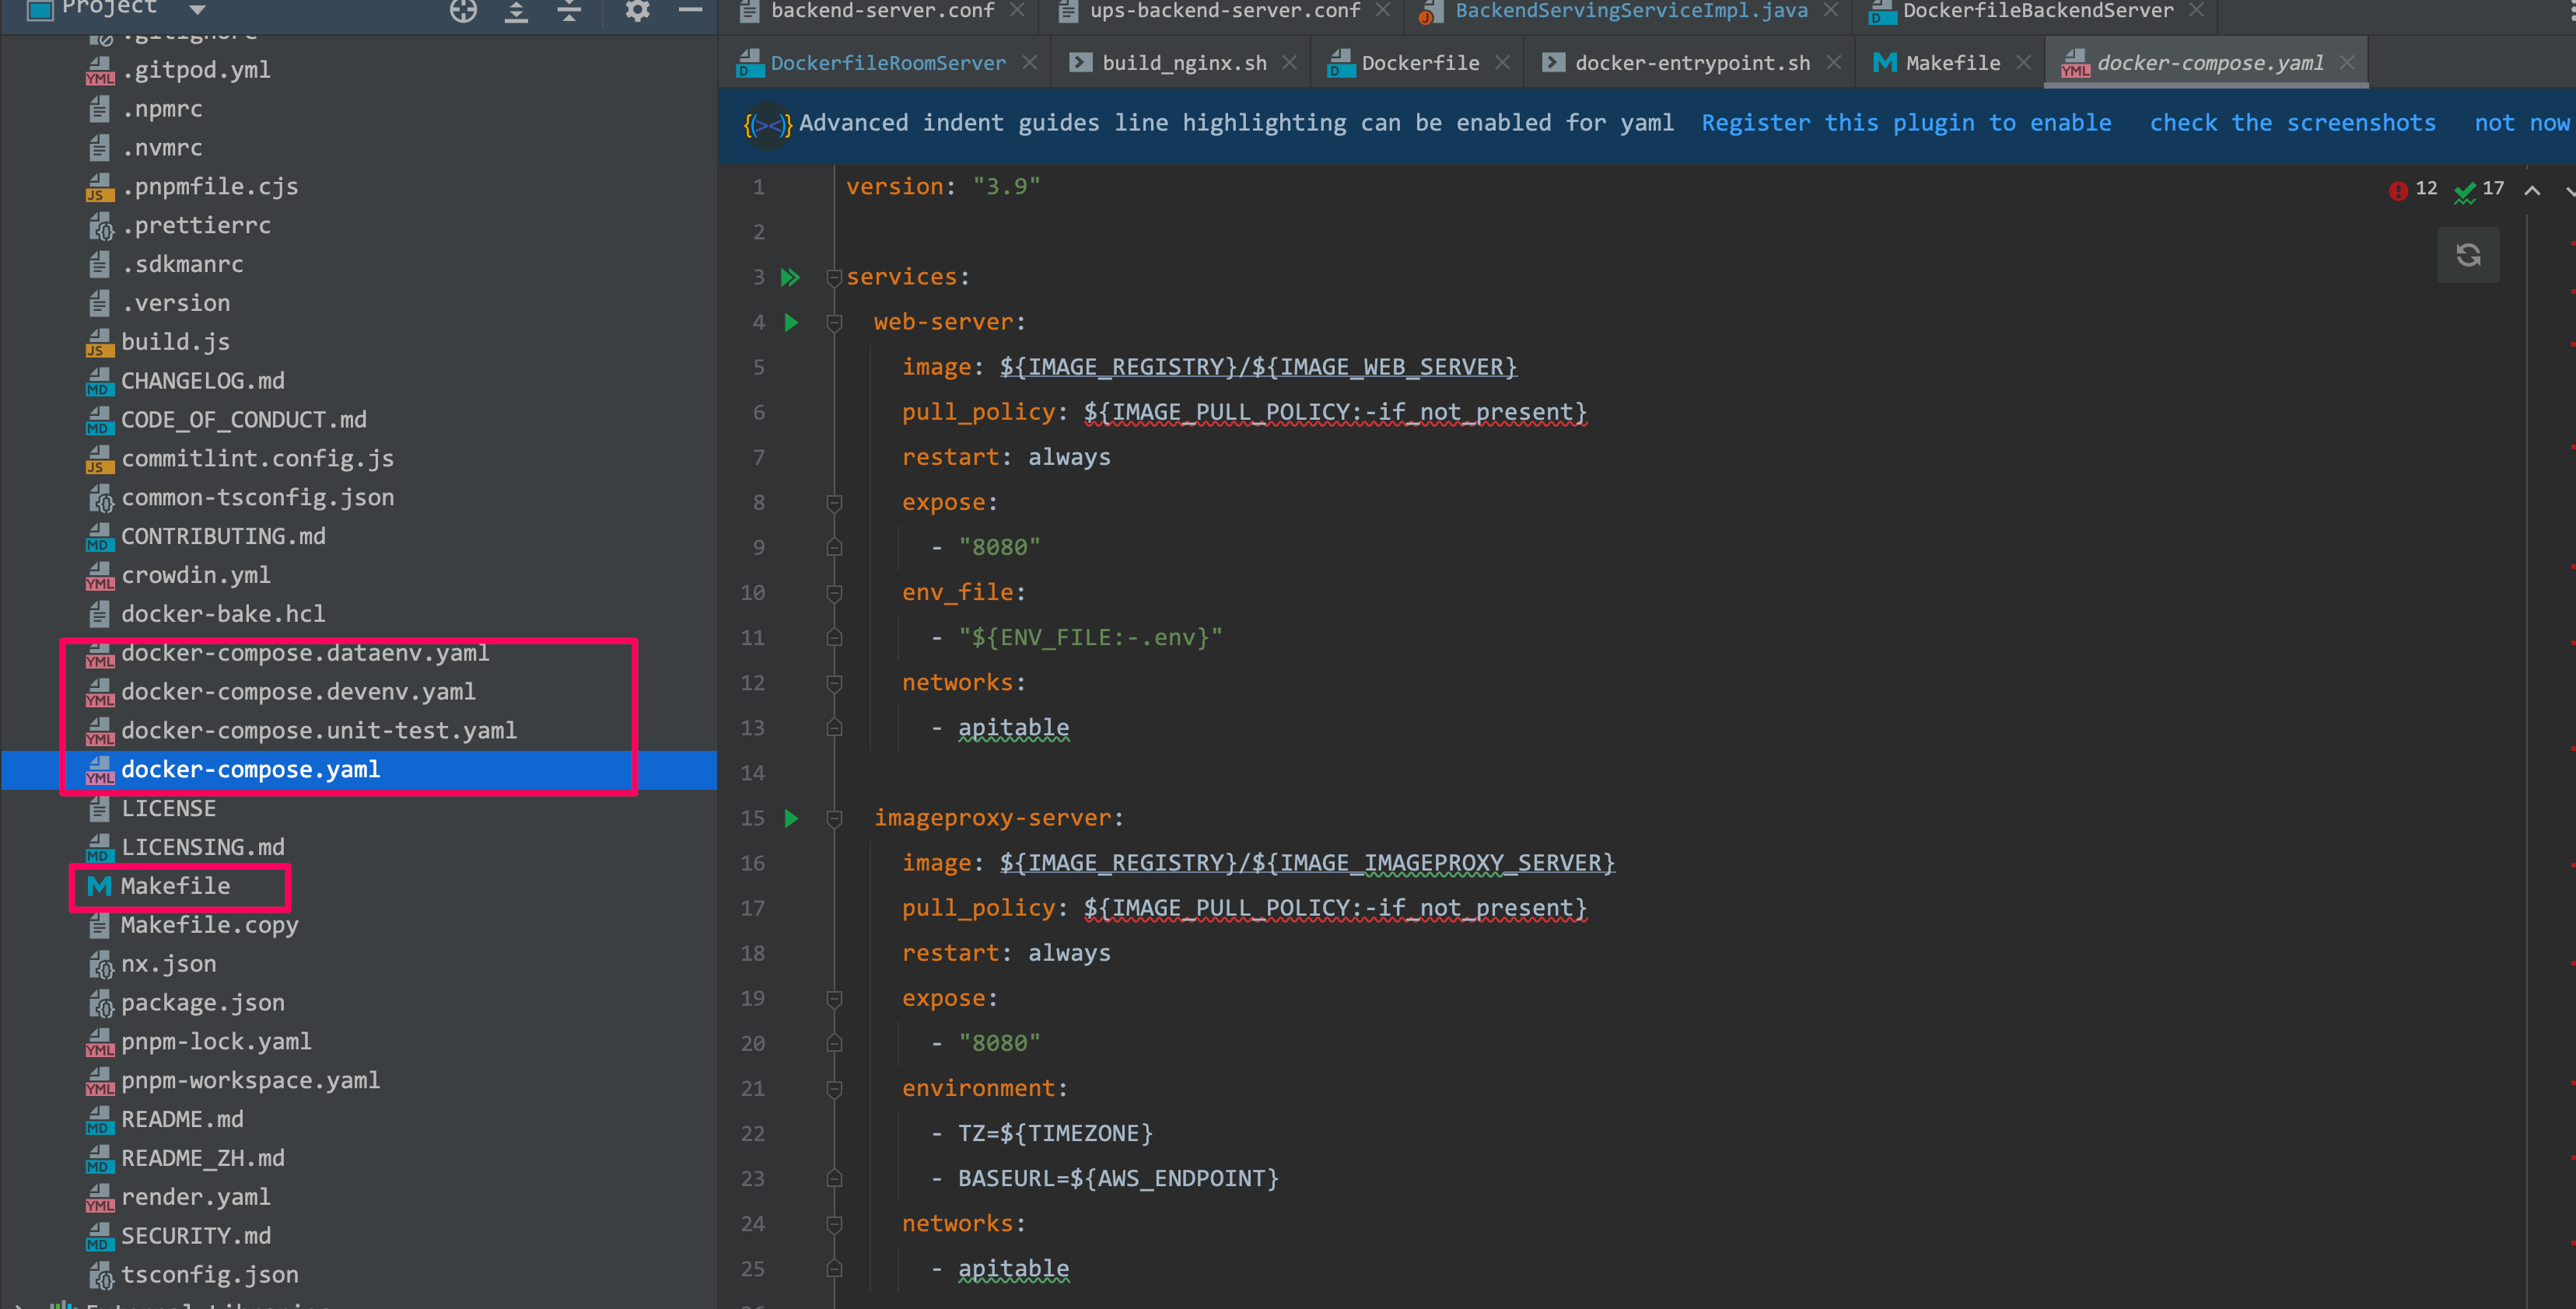Image resolution: width=2576 pixels, height=1309 pixels.
Task: Click the error count indicator showing 12
Action: tap(2412, 189)
